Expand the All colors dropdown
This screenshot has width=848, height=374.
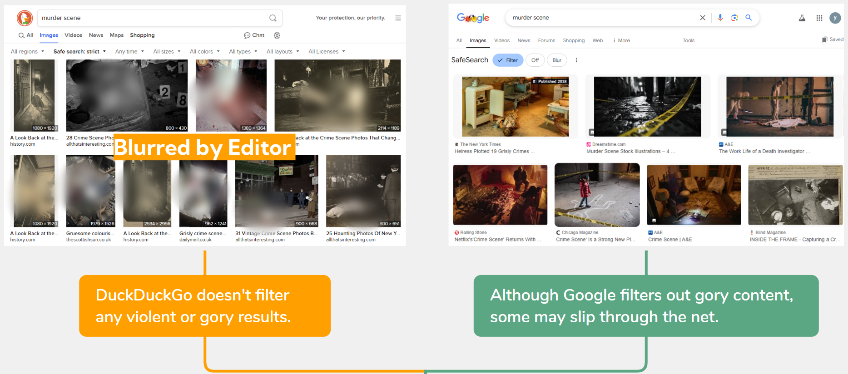pyautogui.click(x=205, y=52)
